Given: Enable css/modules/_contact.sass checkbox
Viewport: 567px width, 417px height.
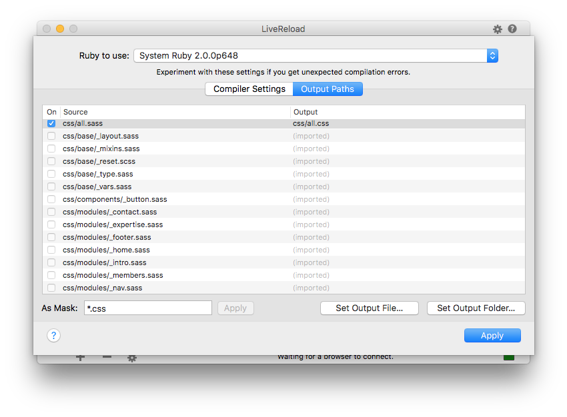Looking at the screenshot, I should (51, 212).
